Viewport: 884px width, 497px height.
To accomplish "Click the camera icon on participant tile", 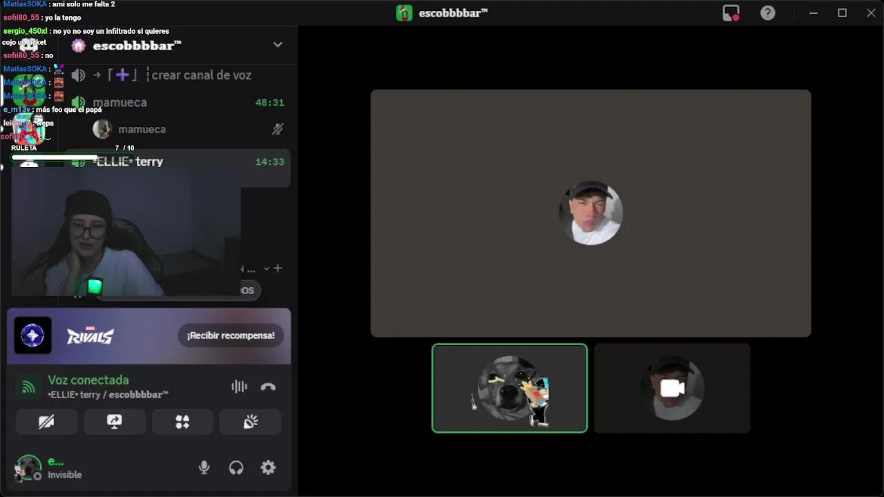I will (x=672, y=388).
